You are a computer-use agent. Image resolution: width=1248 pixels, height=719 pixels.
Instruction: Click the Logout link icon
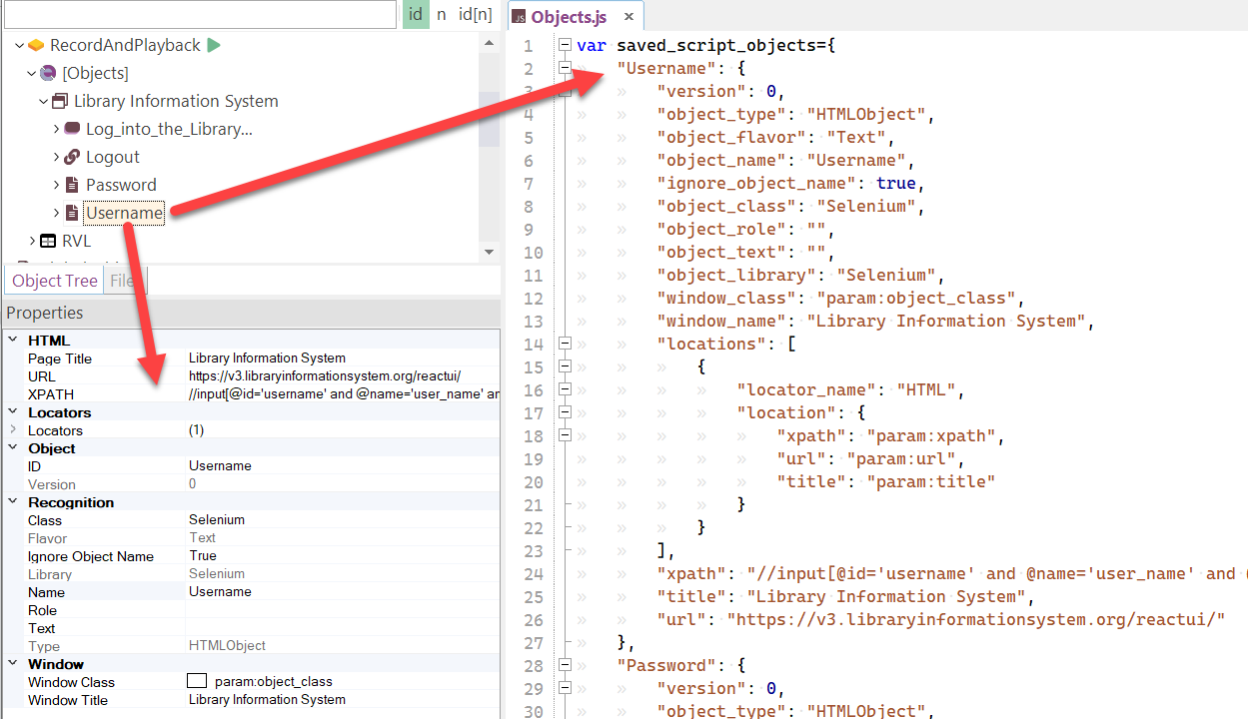tap(72, 157)
